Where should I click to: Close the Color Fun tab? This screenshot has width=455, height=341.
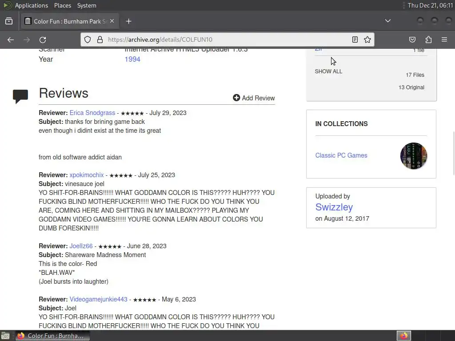[x=112, y=21]
